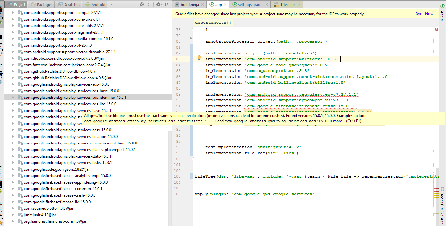
Task: Open the settings gear in Project toolbar
Action: pyautogui.click(x=158, y=4)
